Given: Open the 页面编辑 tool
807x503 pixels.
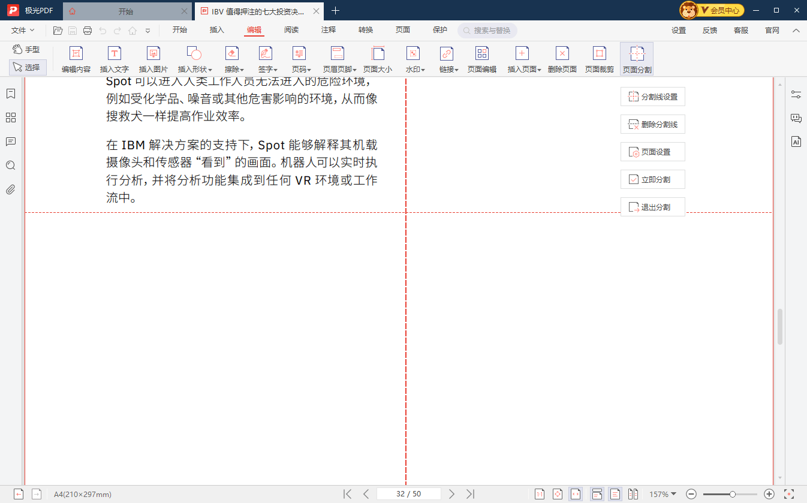Looking at the screenshot, I should coord(482,58).
